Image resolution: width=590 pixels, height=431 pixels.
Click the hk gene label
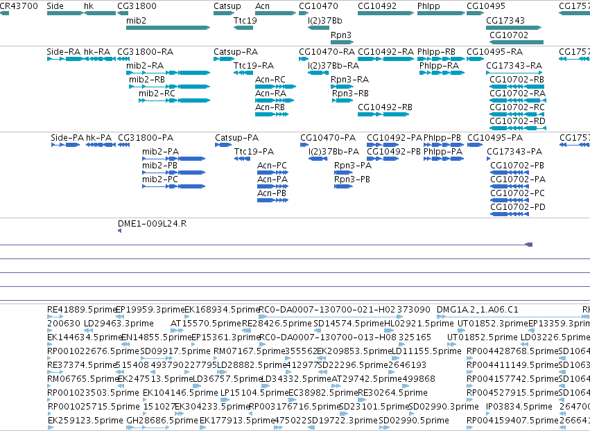pos(89,6)
